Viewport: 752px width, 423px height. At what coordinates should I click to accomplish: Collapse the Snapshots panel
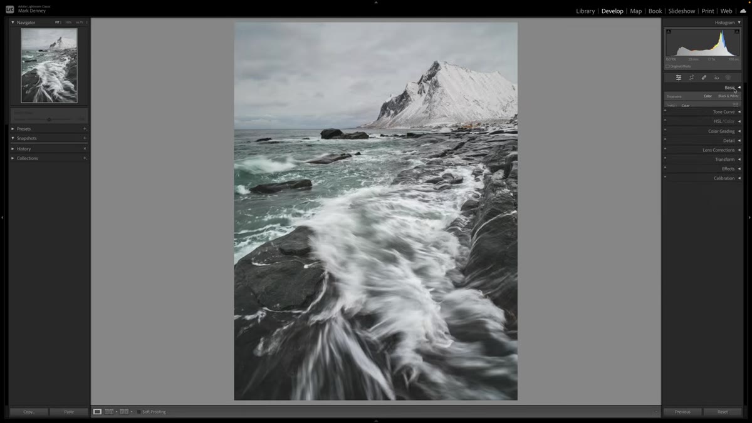[13, 138]
